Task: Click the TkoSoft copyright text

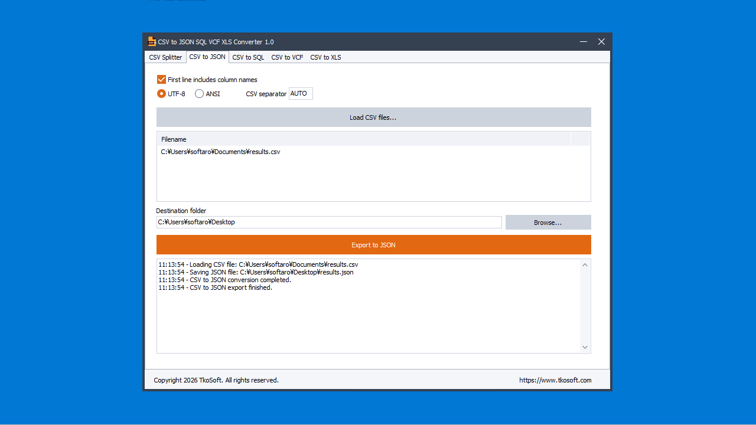Action: (216, 380)
